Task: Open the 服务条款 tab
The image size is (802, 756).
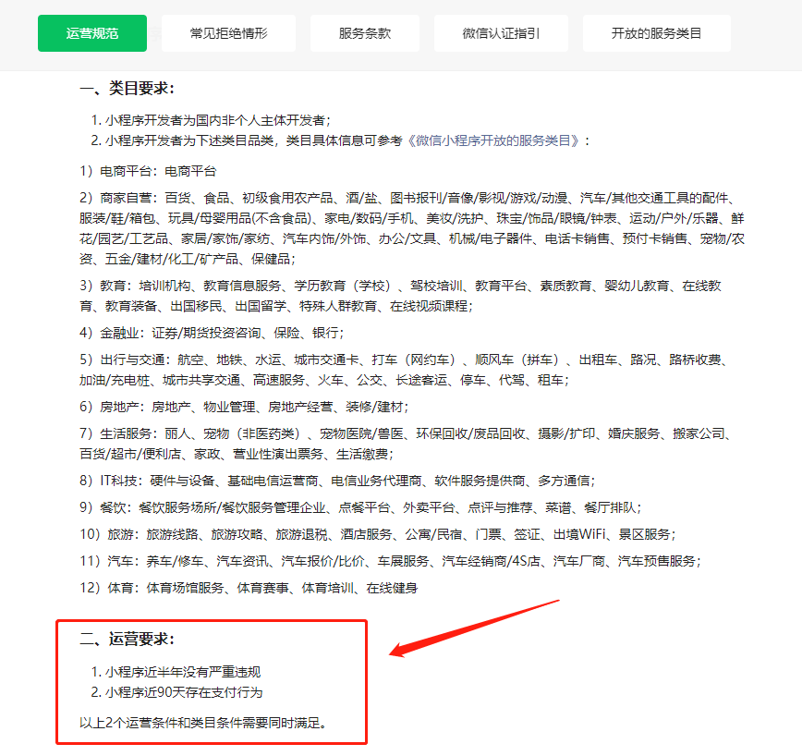Action: click(x=365, y=33)
